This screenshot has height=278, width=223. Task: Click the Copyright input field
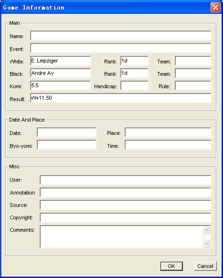point(126,218)
